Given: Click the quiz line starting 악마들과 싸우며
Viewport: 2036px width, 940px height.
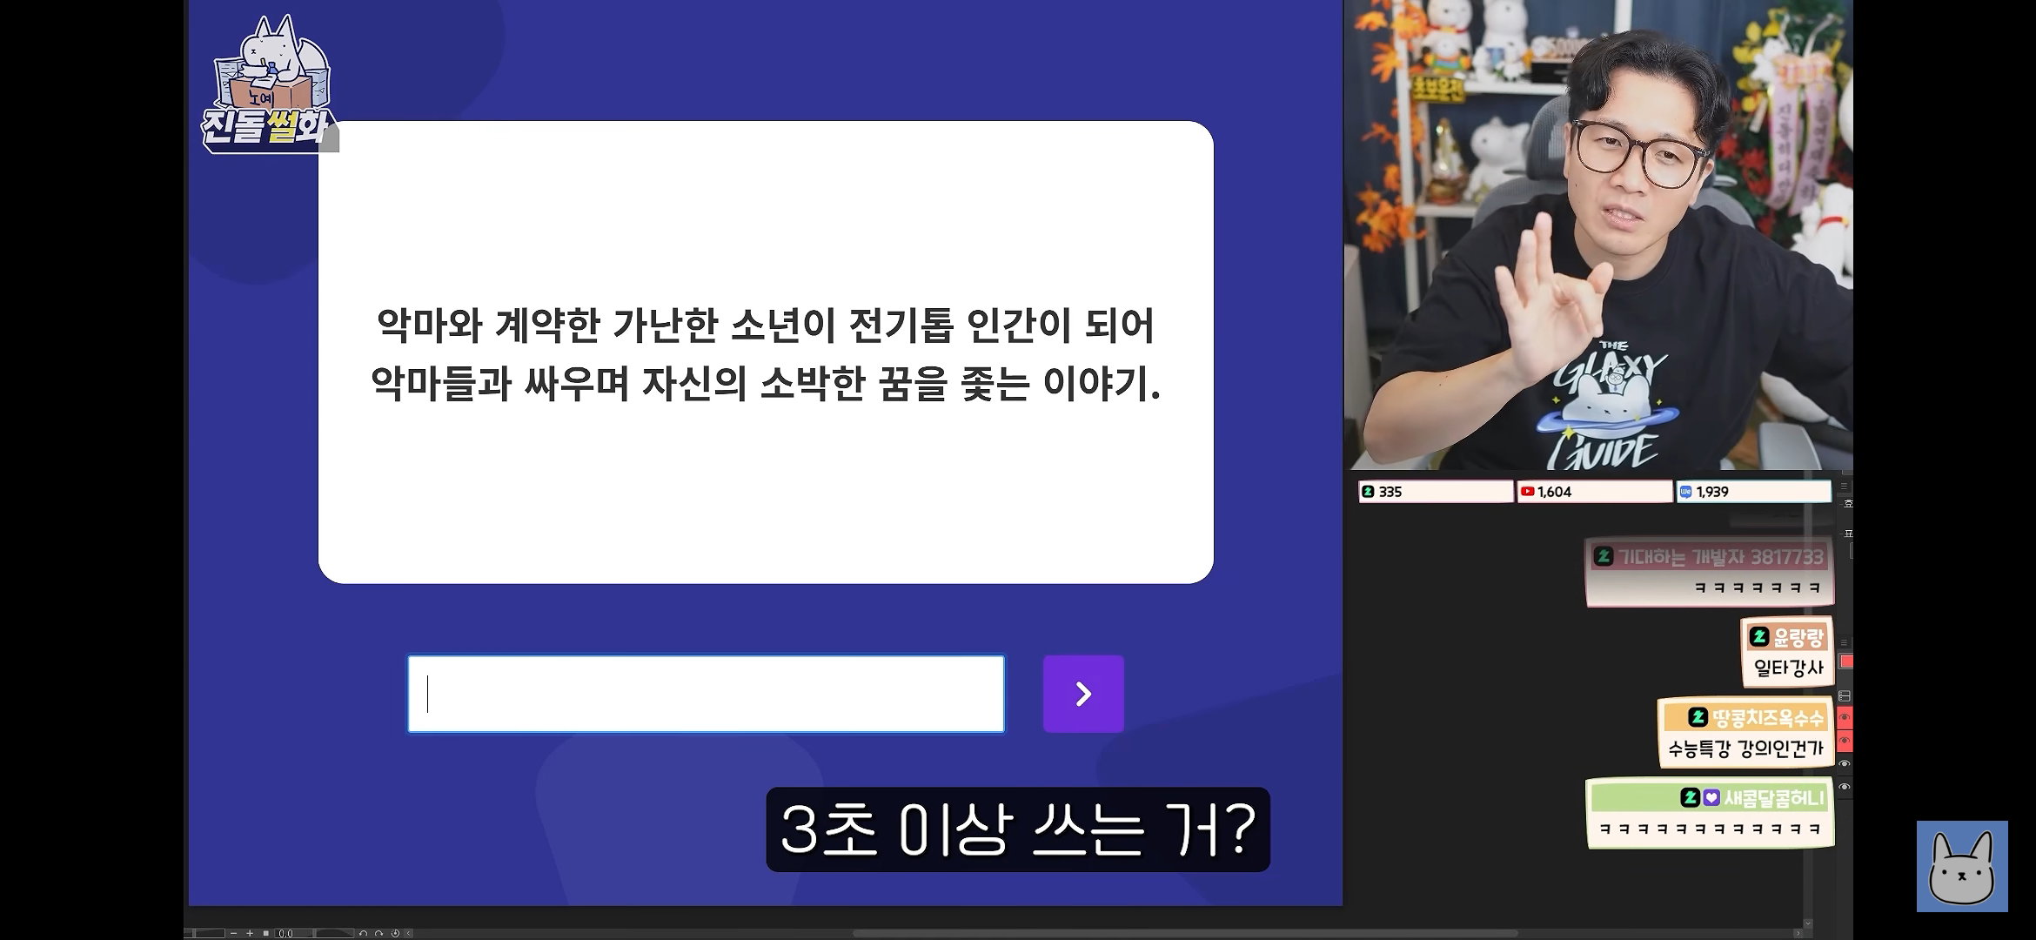Looking at the screenshot, I should (x=766, y=383).
